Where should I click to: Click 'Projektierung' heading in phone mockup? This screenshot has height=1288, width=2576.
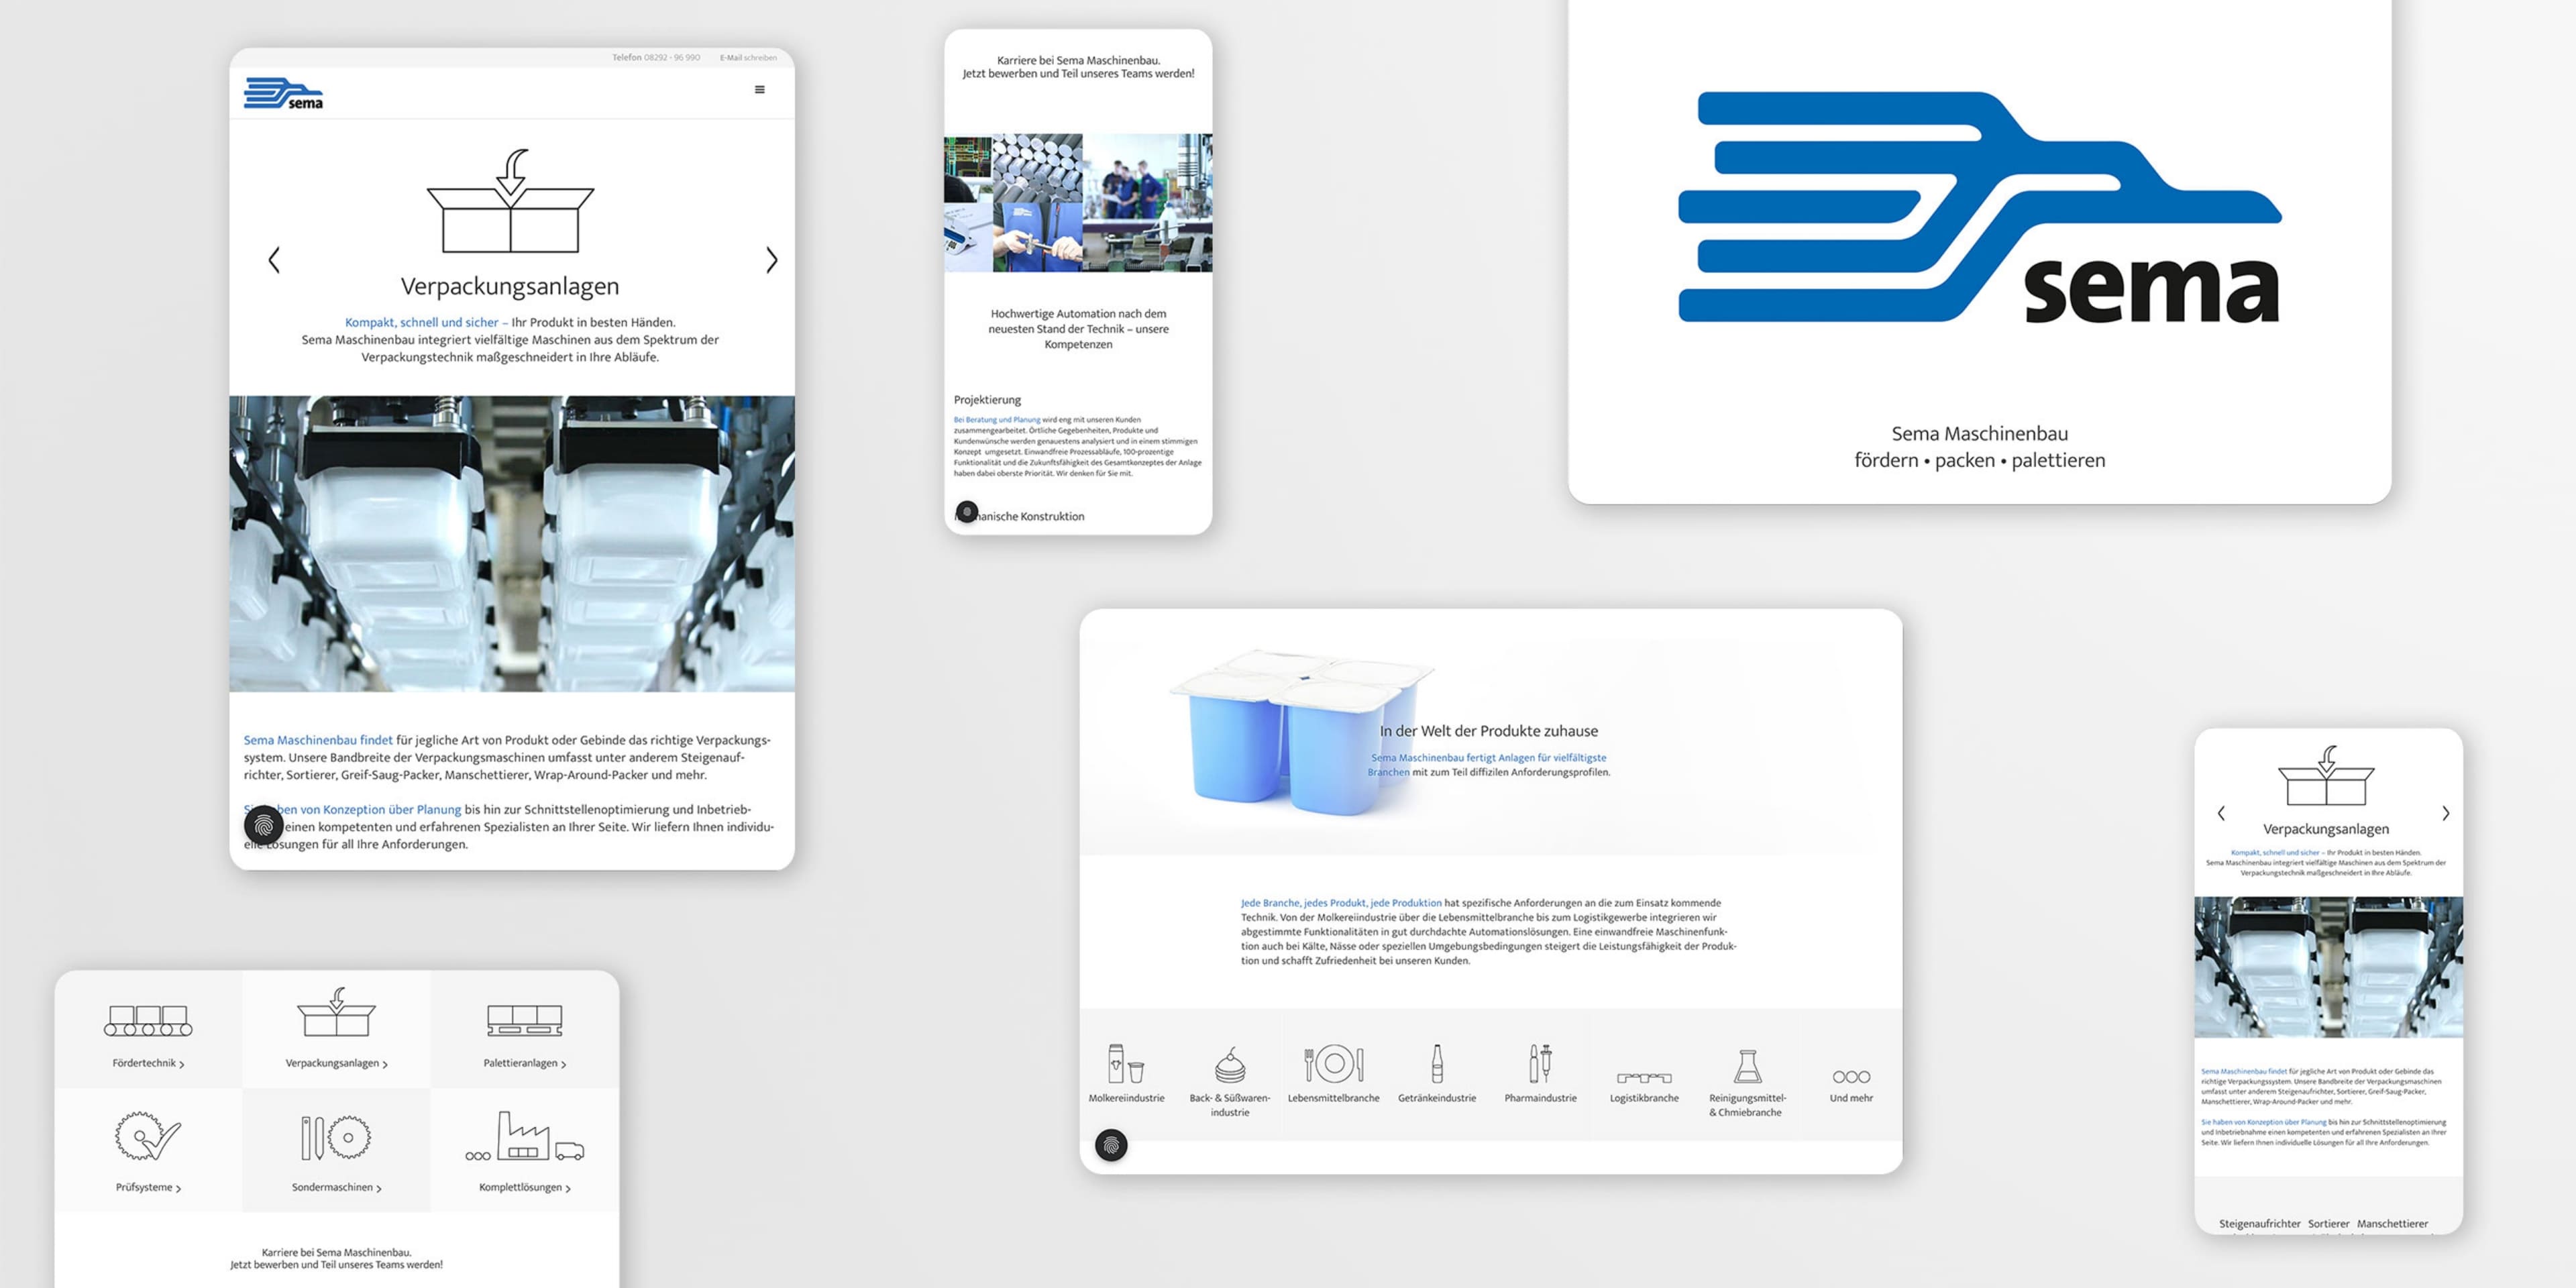click(x=987, y=400)
